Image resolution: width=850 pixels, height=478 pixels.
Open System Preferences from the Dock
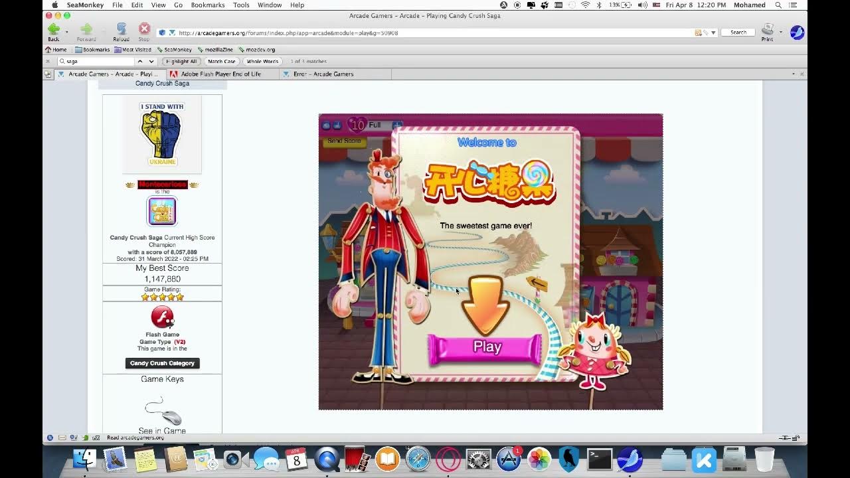[x=478, y=459]
